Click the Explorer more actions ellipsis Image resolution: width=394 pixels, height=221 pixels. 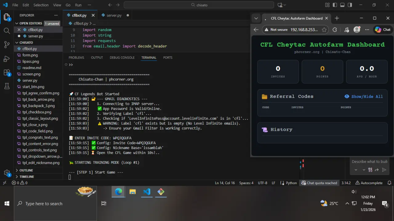(x=56, y=15)
